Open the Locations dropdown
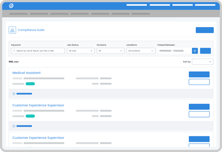The height and width of the screenshot is (152, 222). [141, 51]
